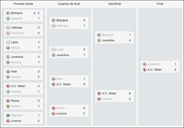Click the Novara team crest icon

8,77
